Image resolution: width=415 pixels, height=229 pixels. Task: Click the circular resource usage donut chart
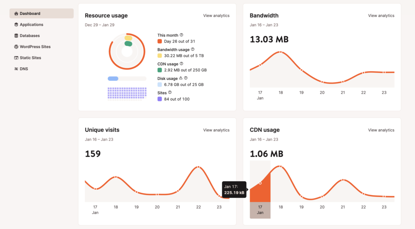127,51
